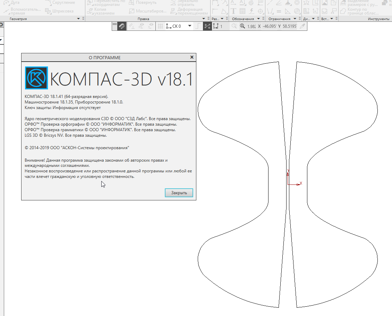Click the КОМПАС-3D logo icon in the dialog

(36, 78)
